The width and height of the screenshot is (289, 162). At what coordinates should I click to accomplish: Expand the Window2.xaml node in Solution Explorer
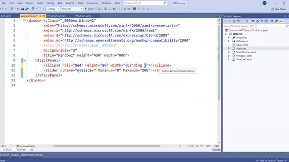click(x=229, y=59)
